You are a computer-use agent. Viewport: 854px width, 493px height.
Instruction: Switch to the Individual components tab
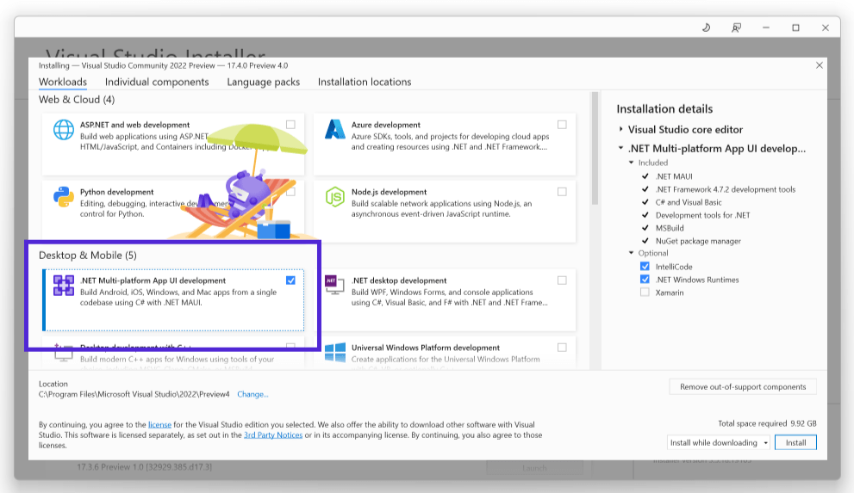(157, 82)
